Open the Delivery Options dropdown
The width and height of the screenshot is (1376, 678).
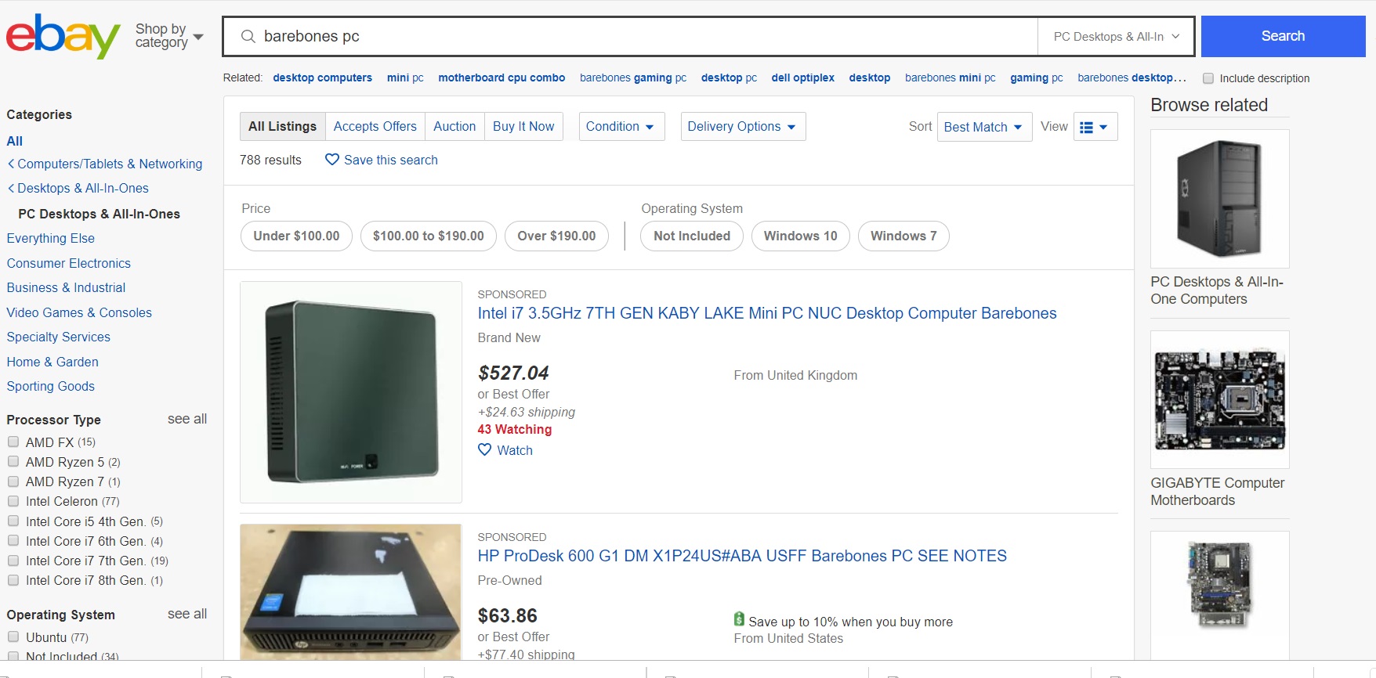pos(742,127)
